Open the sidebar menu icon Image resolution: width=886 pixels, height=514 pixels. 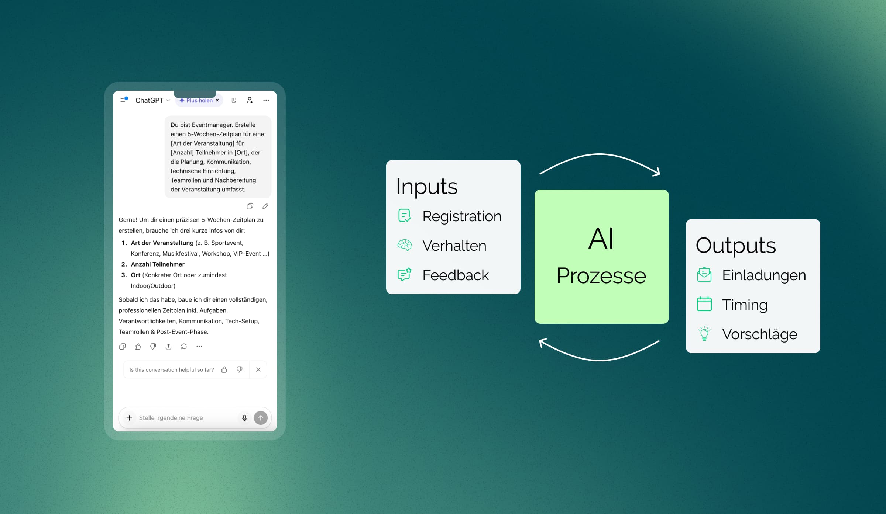(124, 100)
